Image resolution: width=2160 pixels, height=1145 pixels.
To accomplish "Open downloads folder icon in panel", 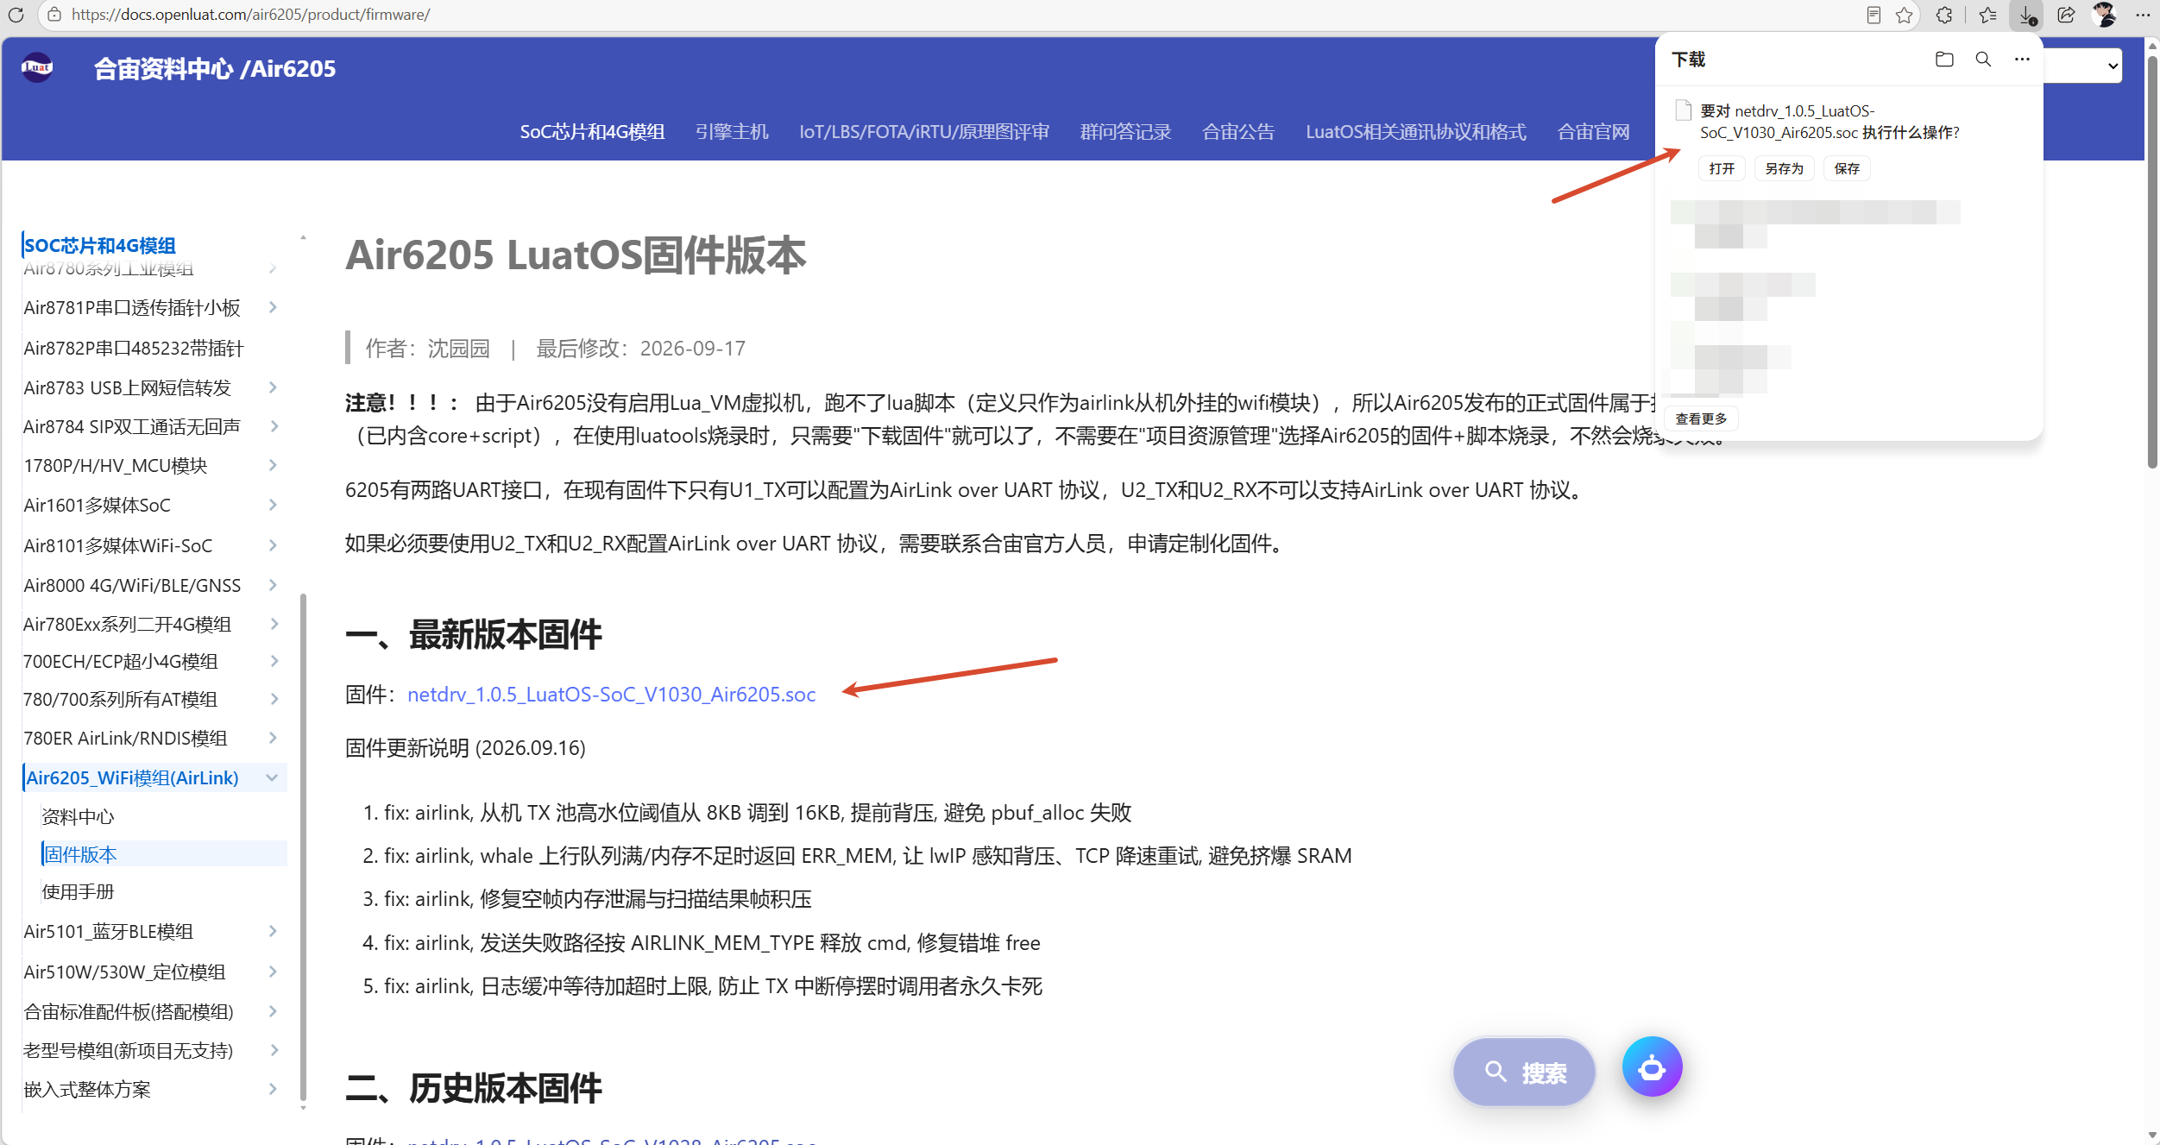I will 1944,60.
